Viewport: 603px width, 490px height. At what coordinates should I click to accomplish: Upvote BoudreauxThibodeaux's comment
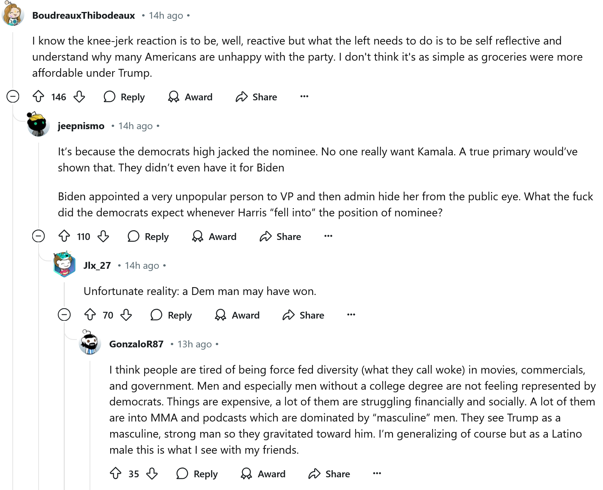click(39, 97)
